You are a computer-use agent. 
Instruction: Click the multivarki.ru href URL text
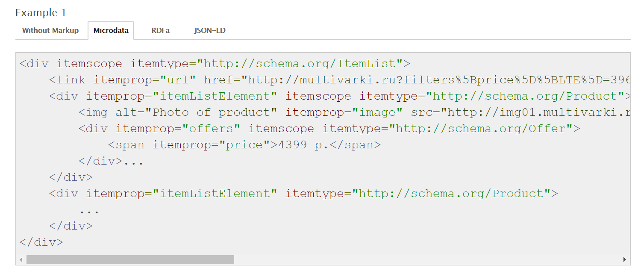tap(436, 80)
